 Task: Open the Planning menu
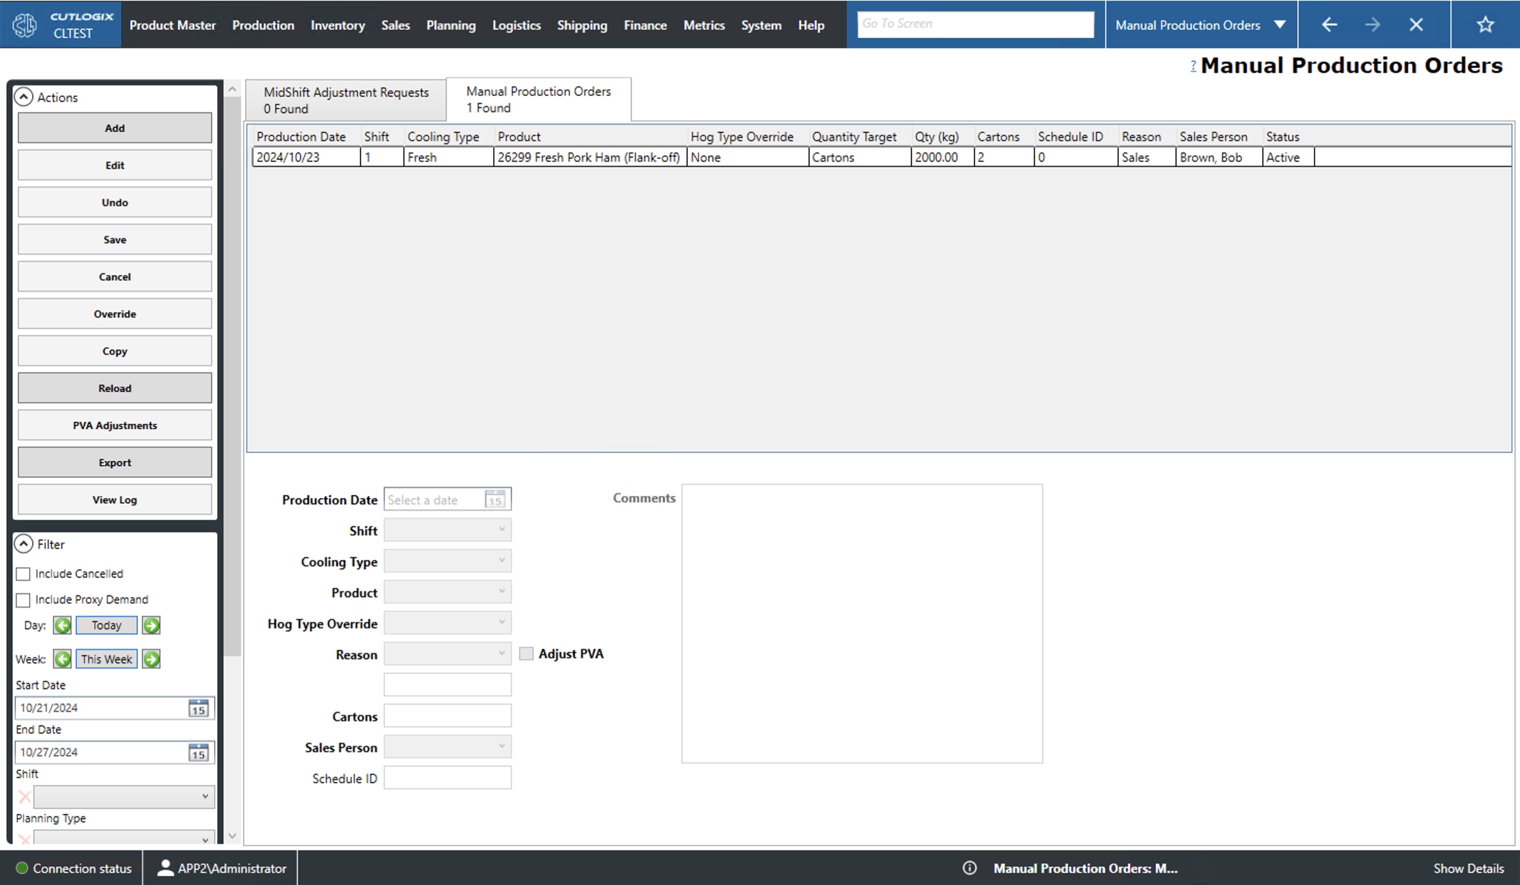click(x=451, y=25)
